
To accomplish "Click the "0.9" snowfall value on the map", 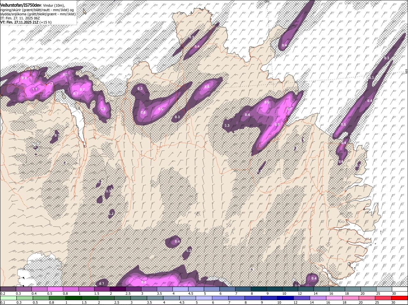I will [x=277, y=124].
